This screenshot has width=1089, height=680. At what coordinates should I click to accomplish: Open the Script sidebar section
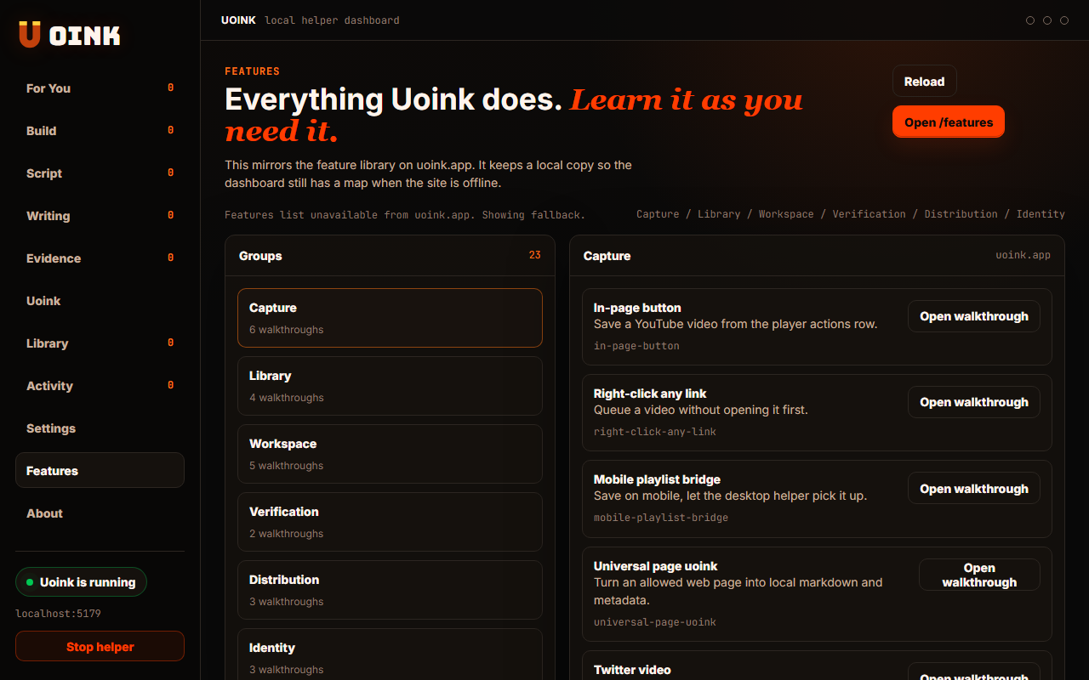[x=100, y=173]
